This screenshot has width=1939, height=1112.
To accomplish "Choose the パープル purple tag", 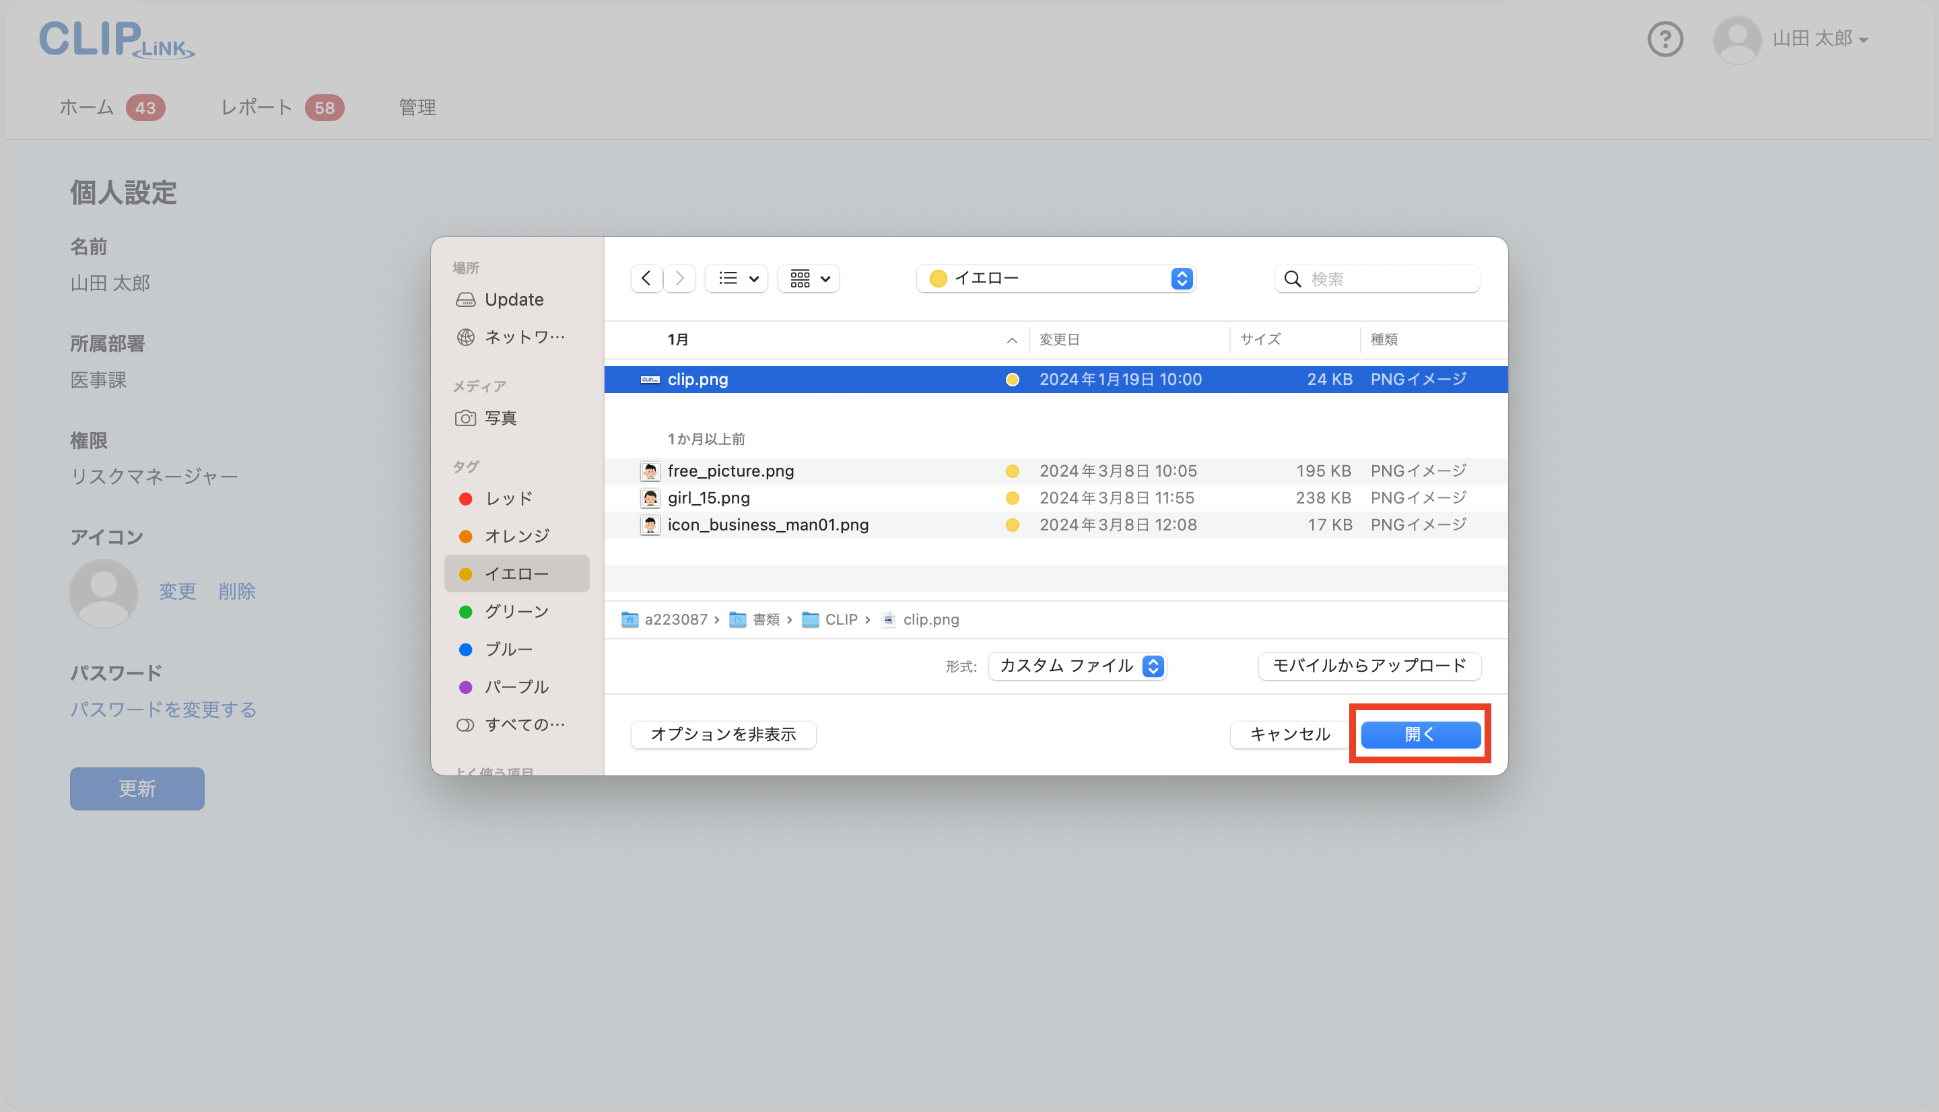I will (516, 687).
